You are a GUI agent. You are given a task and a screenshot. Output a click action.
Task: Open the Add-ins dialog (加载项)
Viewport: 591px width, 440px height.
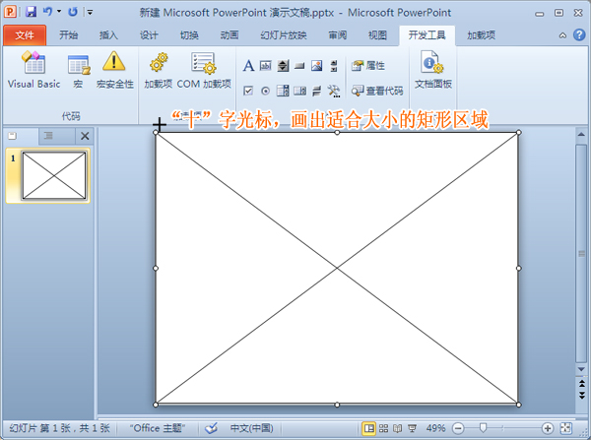click(x=159, y=70)
